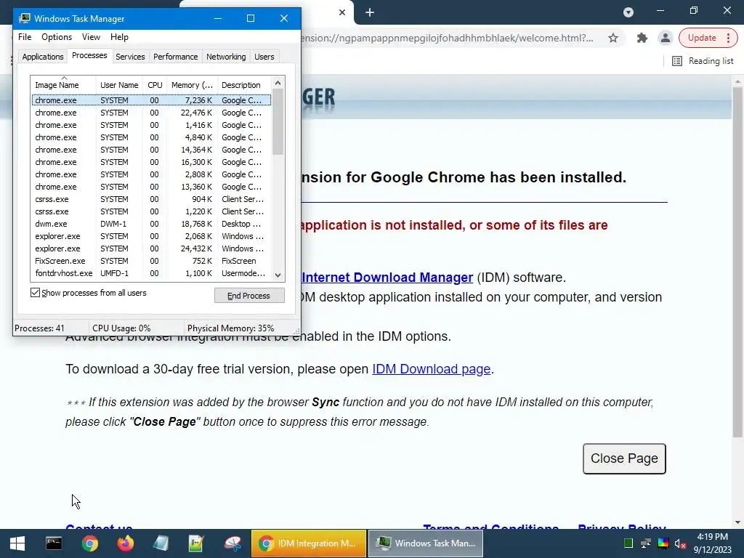
Task: Click the Close Page button
Action: [x=624, y=458]
